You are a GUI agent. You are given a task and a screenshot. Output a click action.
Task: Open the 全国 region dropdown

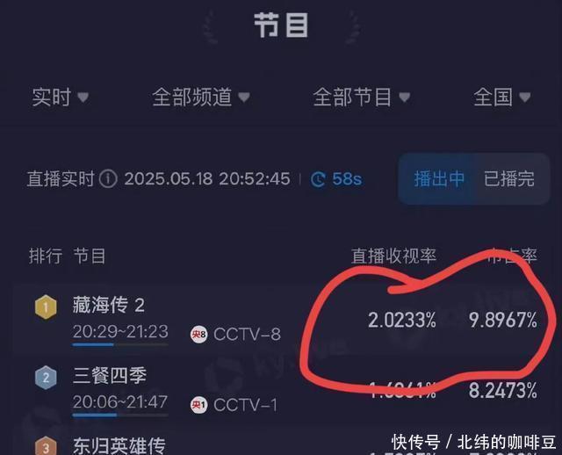pyautogui.click(x=501, y=97)
